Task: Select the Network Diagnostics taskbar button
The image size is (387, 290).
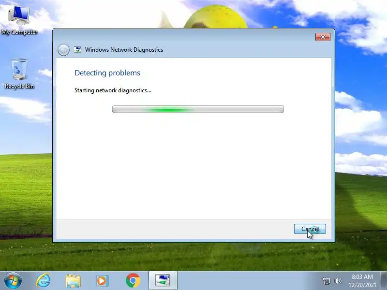Action: (x=163, y=281)
